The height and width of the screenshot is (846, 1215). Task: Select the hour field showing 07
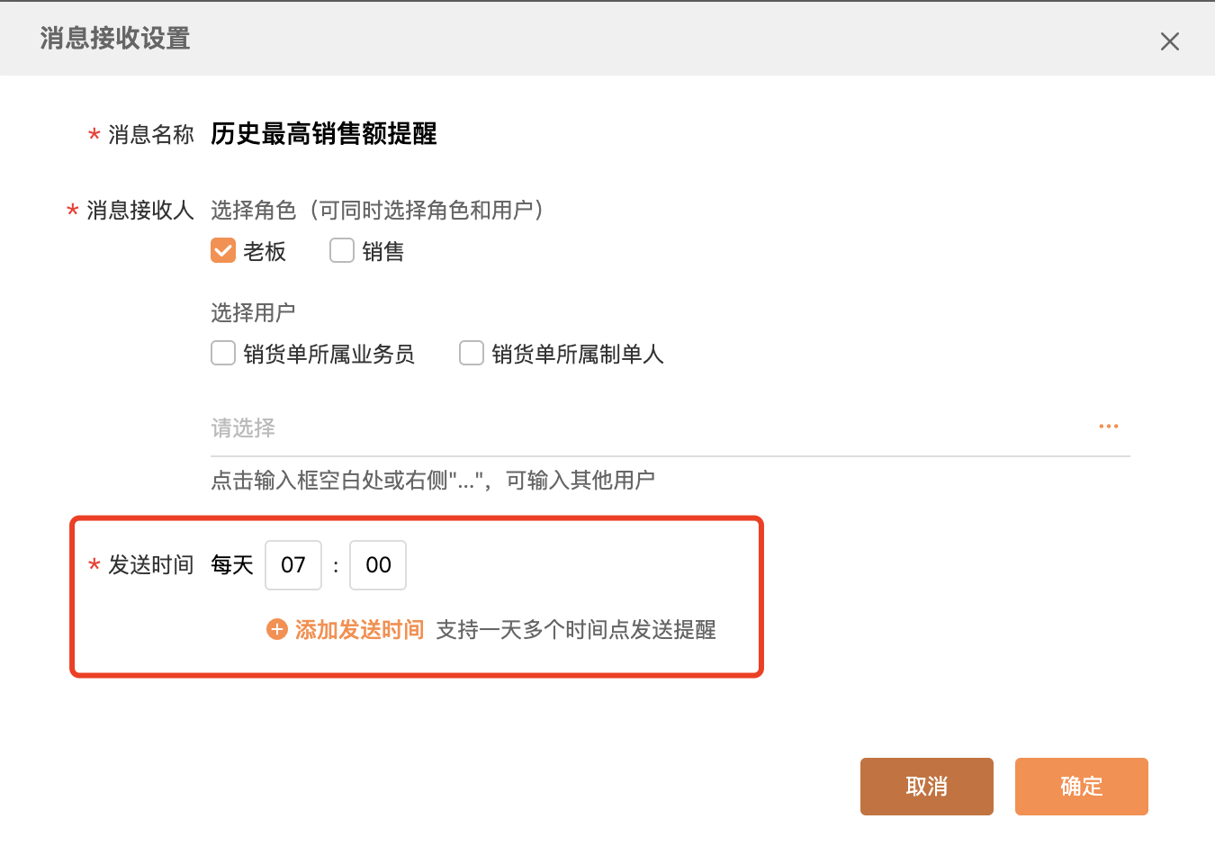click(x=292, y=564)
